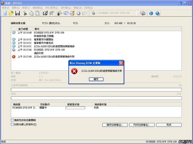
Task: Click the 605 MB size value
Action: pyautogui.click(x=118, y=23)
